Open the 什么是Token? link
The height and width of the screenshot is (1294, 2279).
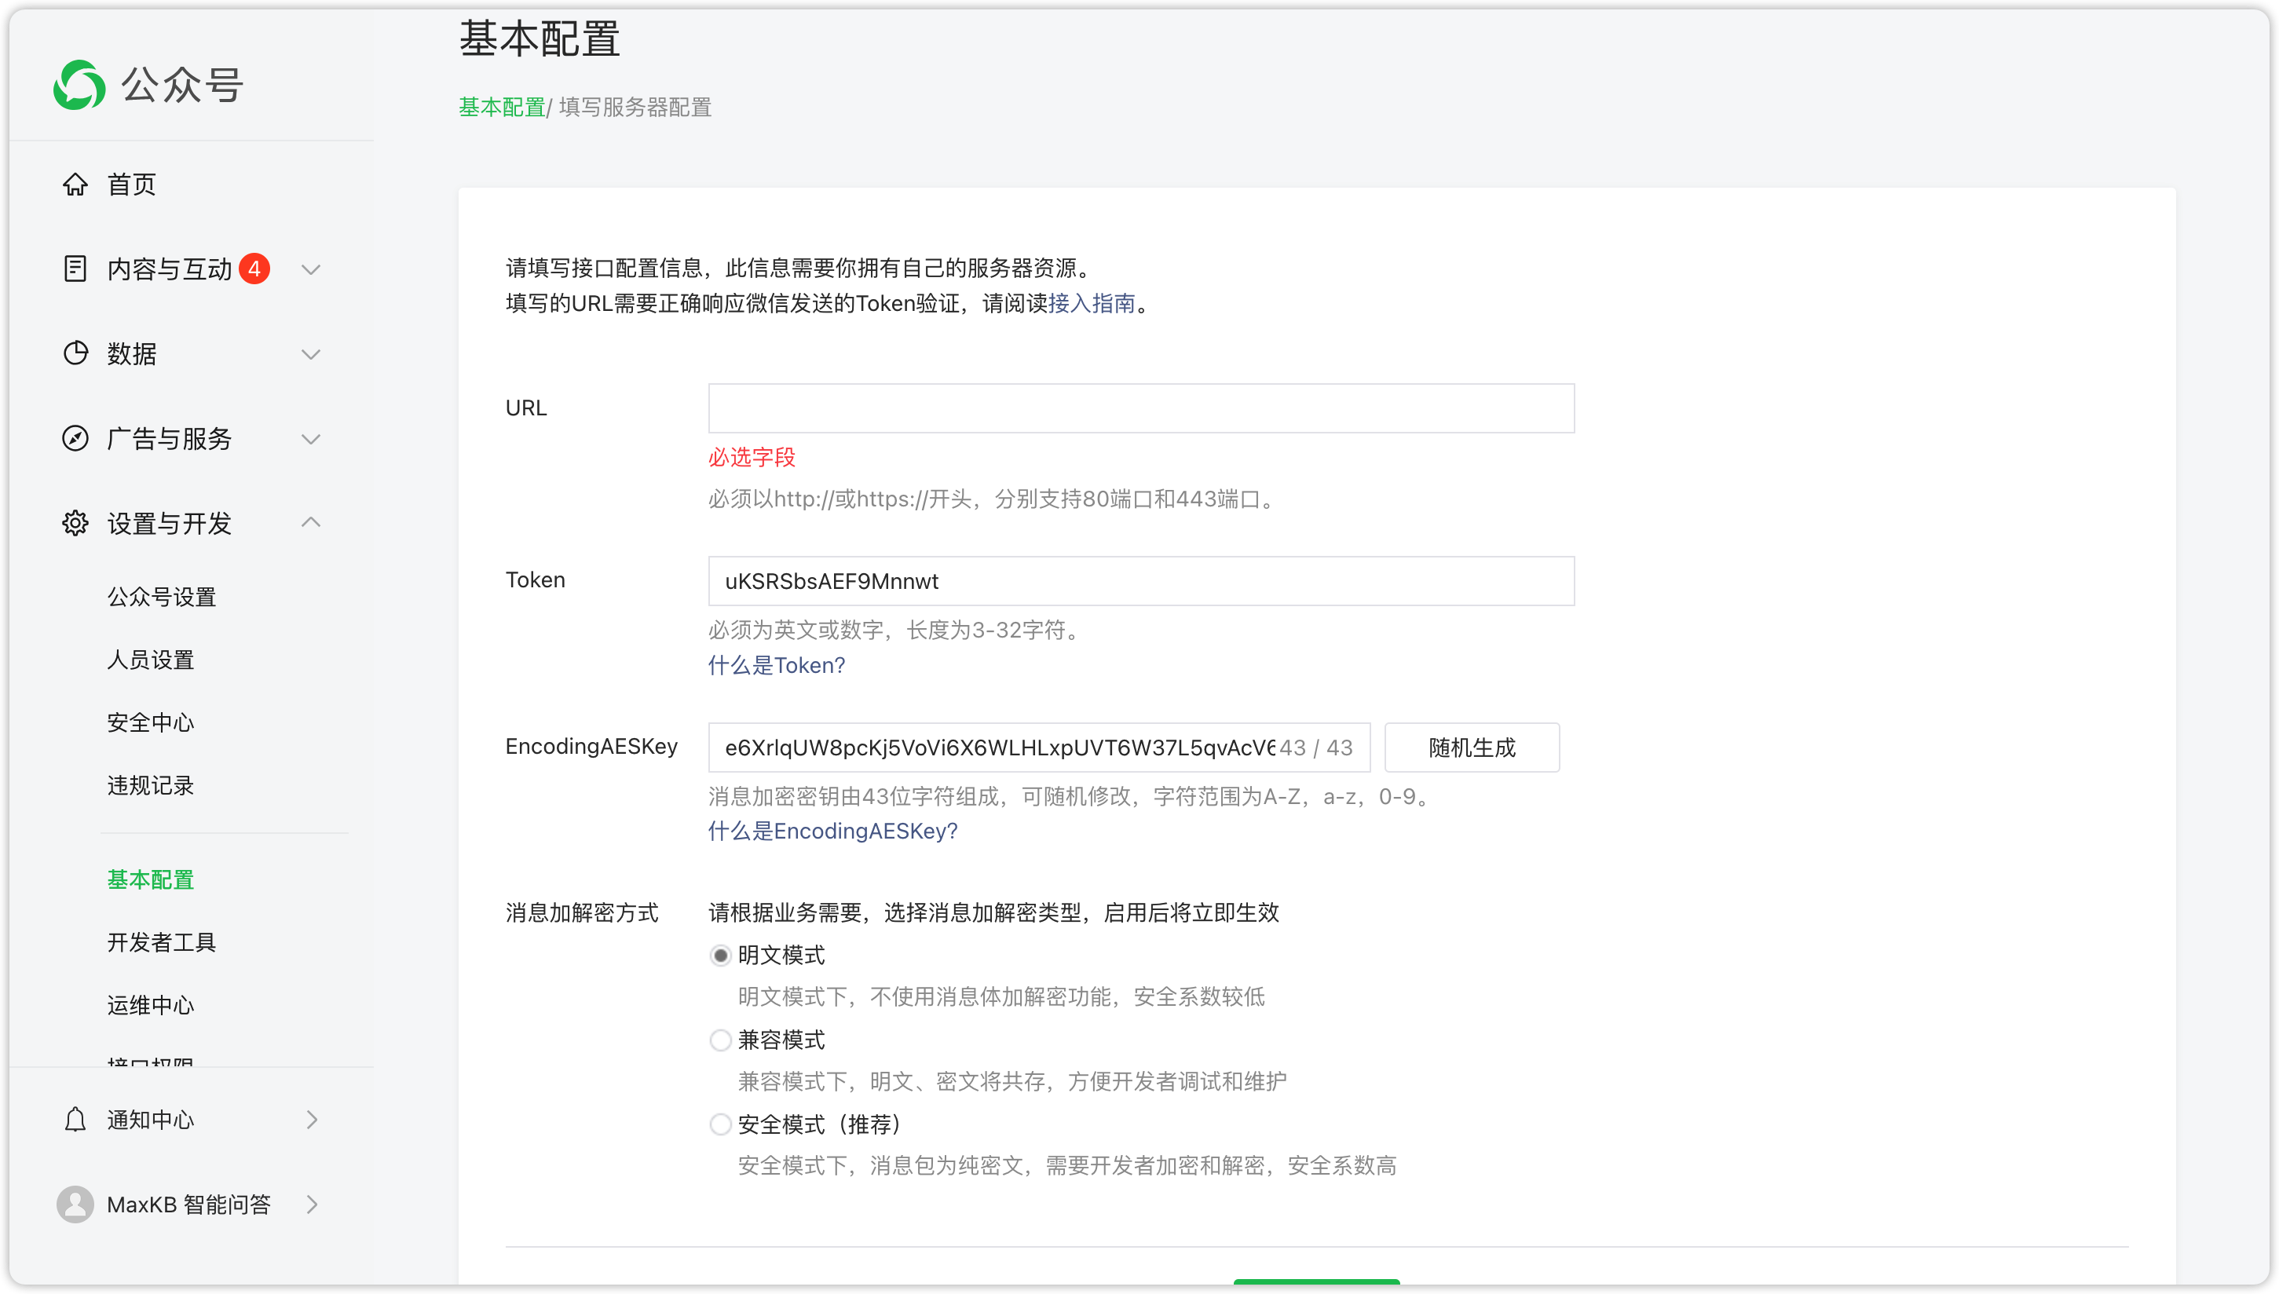[x=776, y=665]
